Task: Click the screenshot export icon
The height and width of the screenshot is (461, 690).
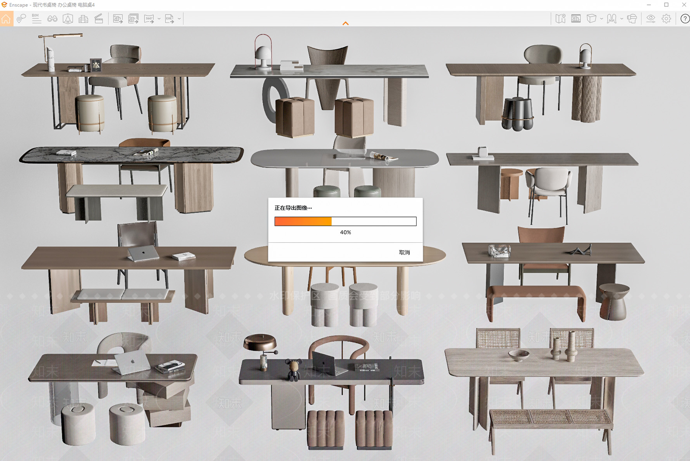Action: 118,19
